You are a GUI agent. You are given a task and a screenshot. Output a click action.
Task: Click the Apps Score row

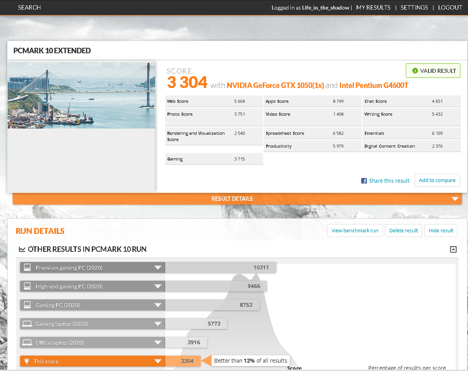click(x=312, y=101)
